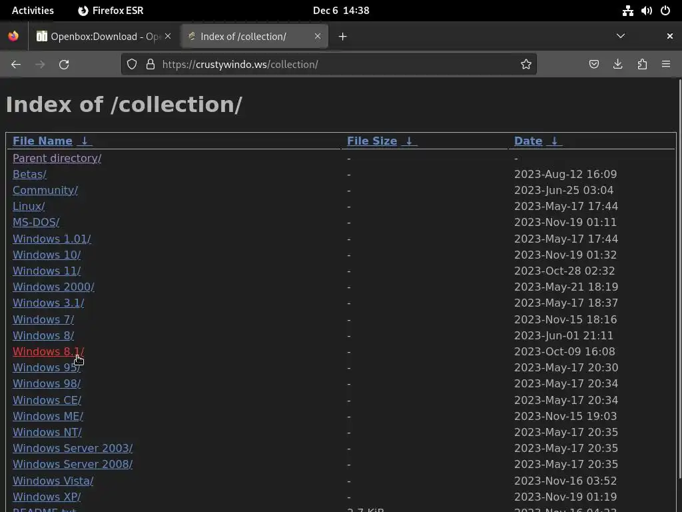This screenshot has width=682, height=512.
Task: Open the Community folder
Action: click(45, 190)
